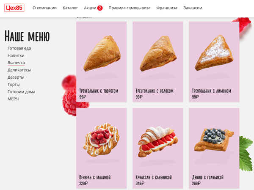Select the Напитки category
The height and width of the screenshot is (190, 254).
(x=16, y=55)
